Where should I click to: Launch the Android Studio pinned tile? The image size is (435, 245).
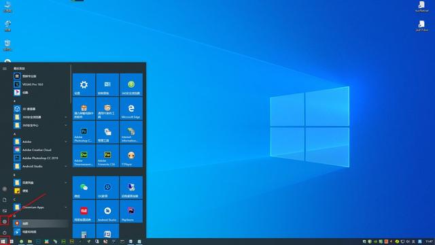pos(107,211)
